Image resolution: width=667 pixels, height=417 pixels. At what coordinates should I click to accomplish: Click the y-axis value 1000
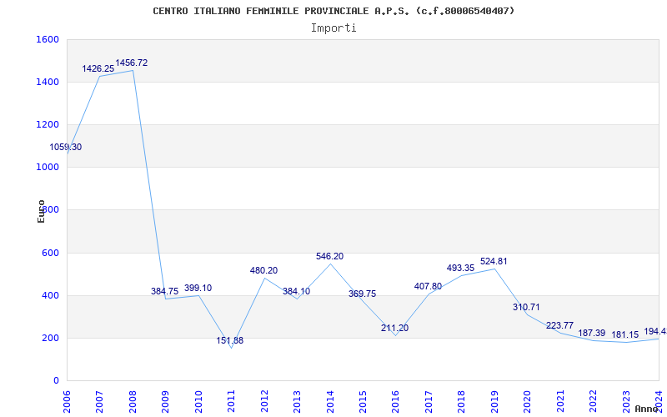coord(48,168)
